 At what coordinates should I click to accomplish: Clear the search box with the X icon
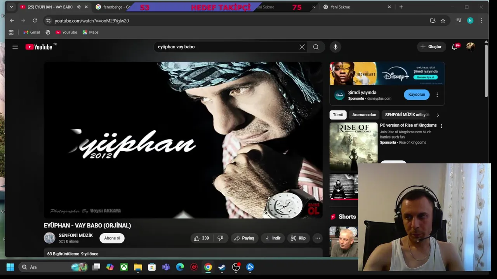[302, 47]
